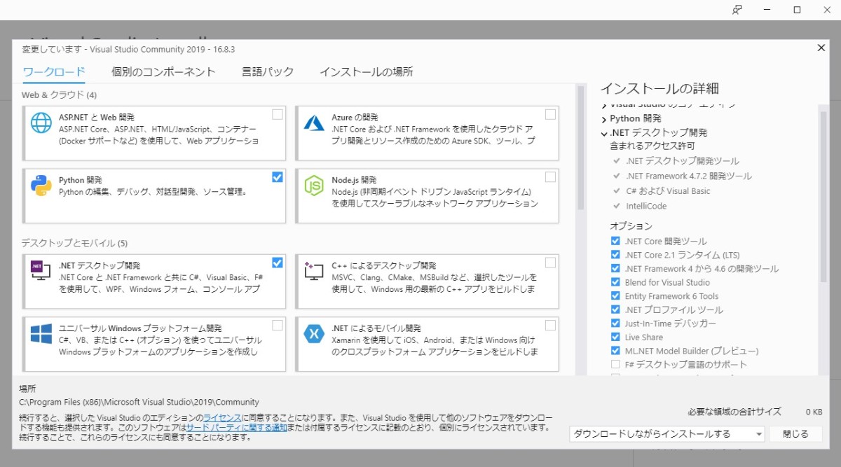Click the オプション section label
The height and width of the screenshot is (467, 841).
coord(631,226)
